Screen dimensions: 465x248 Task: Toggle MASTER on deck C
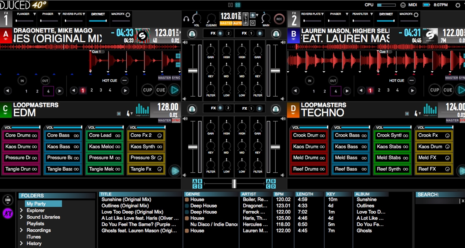164,121
